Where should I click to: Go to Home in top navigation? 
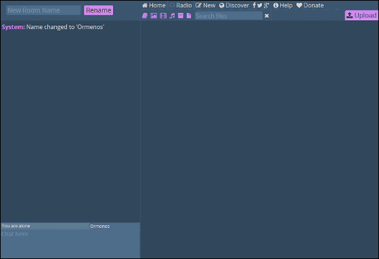tap(154, 5)
